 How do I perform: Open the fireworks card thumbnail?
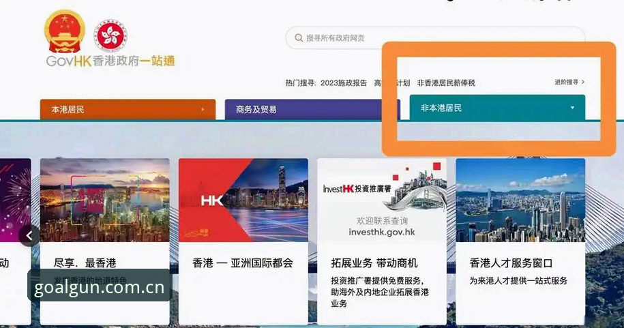pyautogui.click(x=15, y=200)
